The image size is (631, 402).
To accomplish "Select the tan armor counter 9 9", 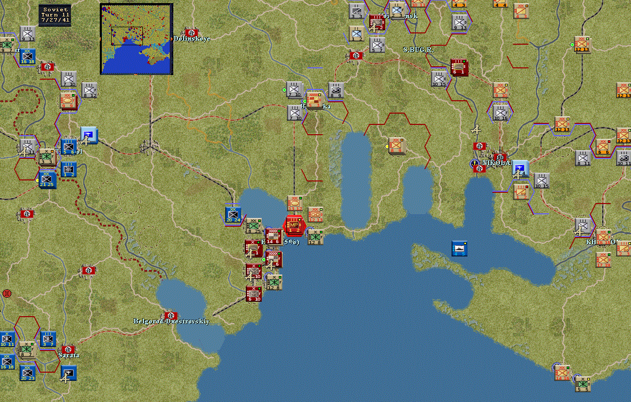I will 68,101.
